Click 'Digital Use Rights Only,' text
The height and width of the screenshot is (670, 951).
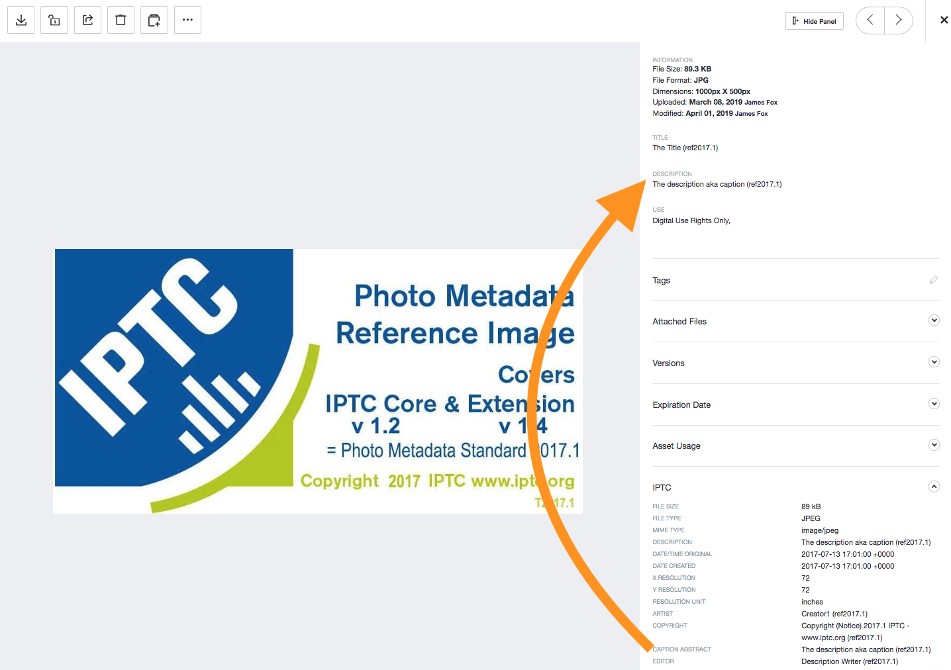[x=691, y=220]
